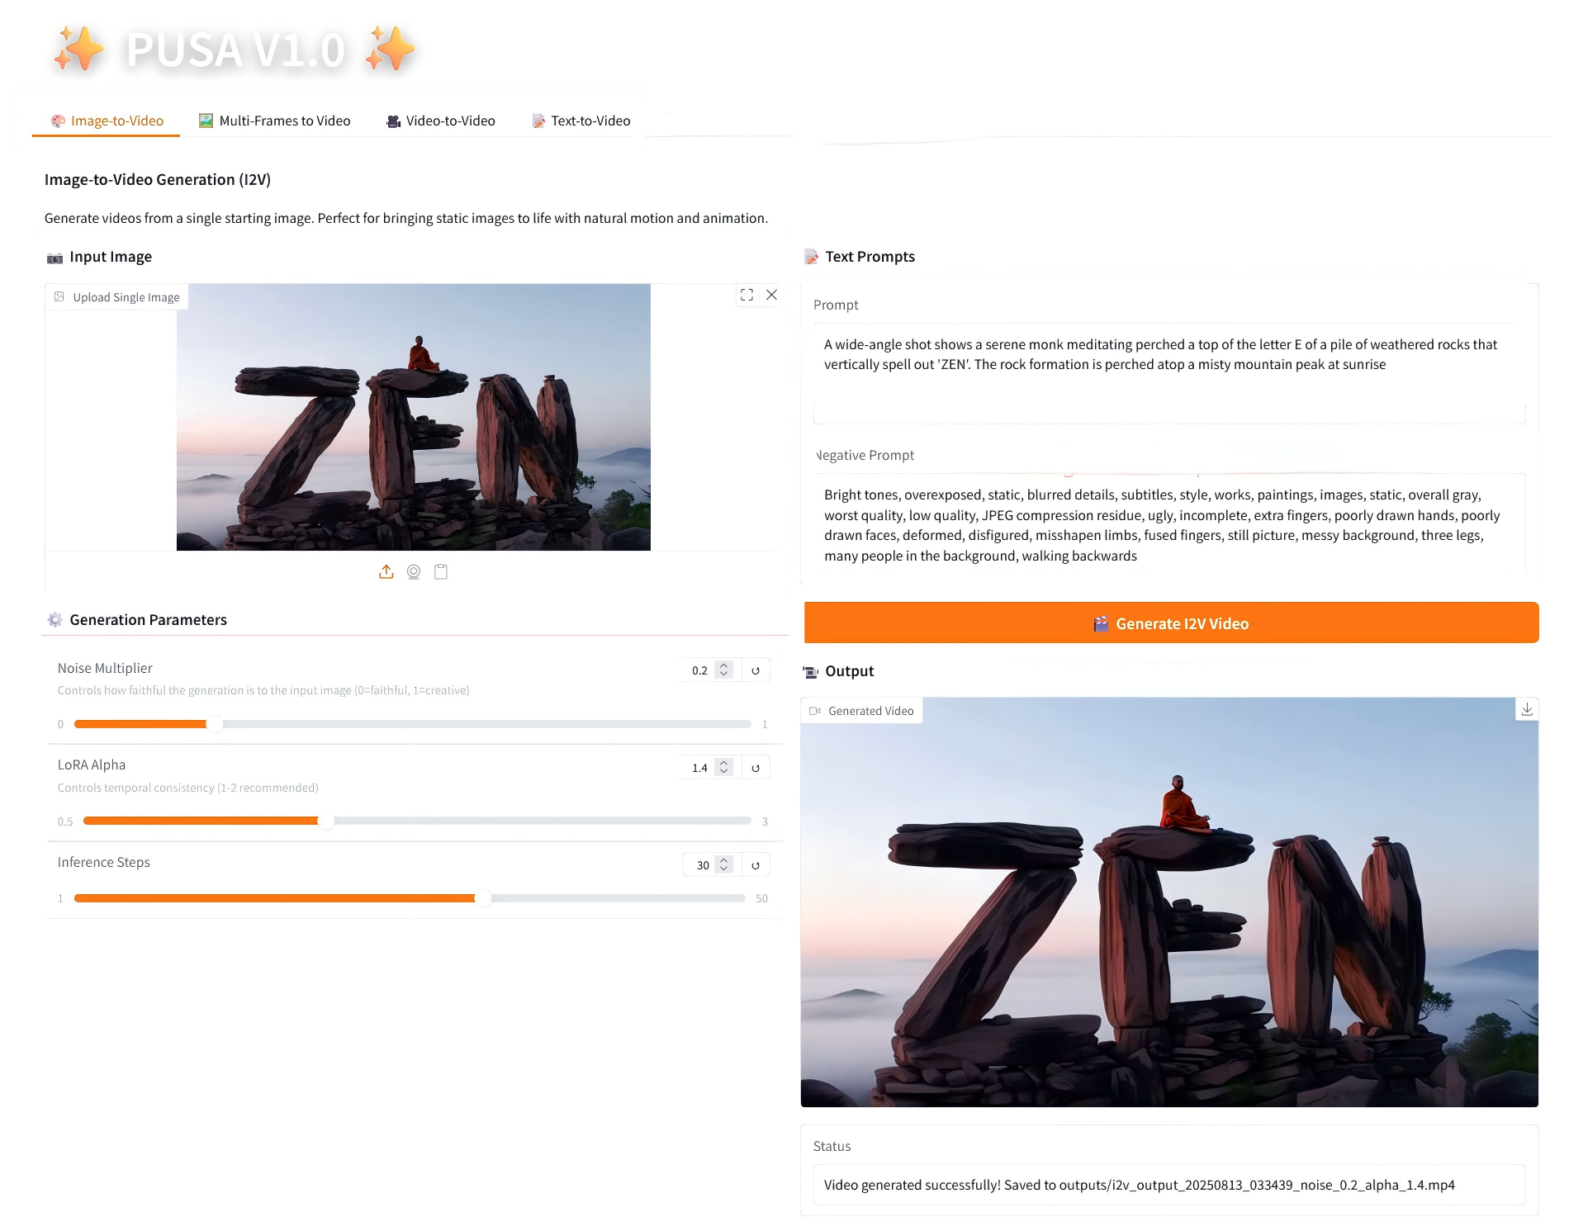Click the Inference Steps slider handle
This screenshot has width=1569, height=1231.
(x=483, y=898)
